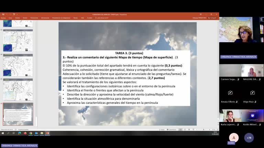Image resolution: width=264 pixels, height=148 pixels.
Task: Open the +78 more participants button
Action: 249,138
